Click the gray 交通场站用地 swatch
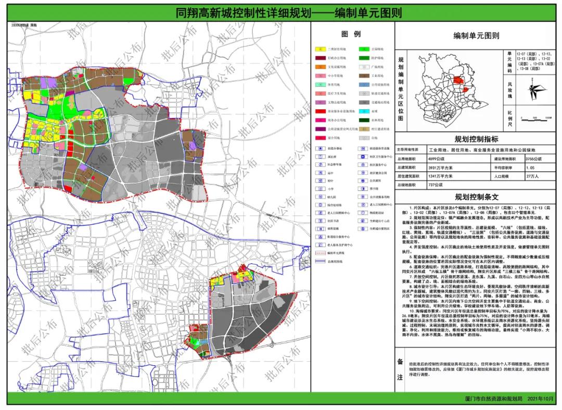This screenshot has height=410, width=562. [364, 102]
